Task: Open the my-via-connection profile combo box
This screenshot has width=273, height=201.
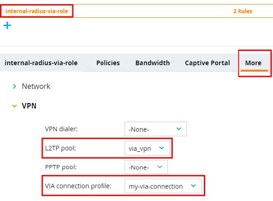Action: point(163,186)
